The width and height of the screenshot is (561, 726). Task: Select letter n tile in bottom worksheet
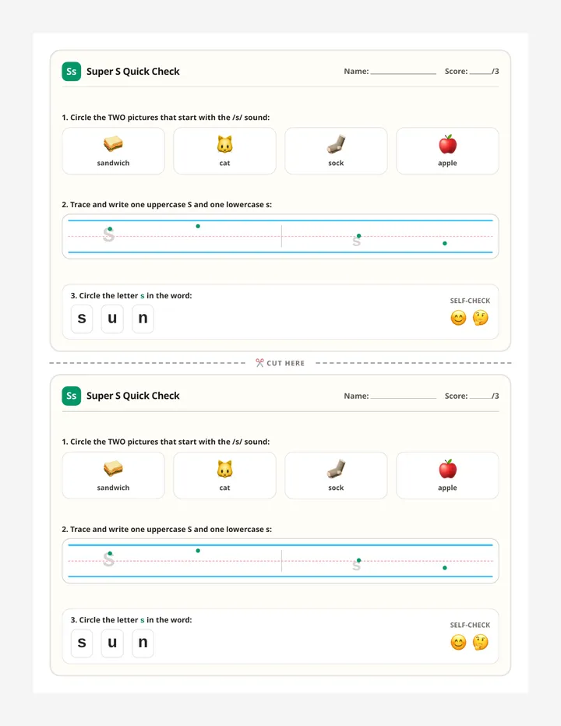143,643
